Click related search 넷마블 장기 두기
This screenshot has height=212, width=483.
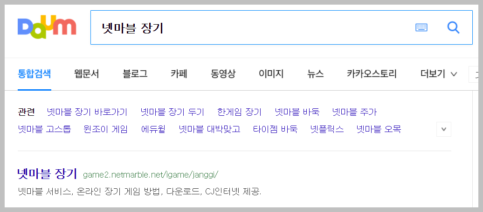click(x=172, y=112)
